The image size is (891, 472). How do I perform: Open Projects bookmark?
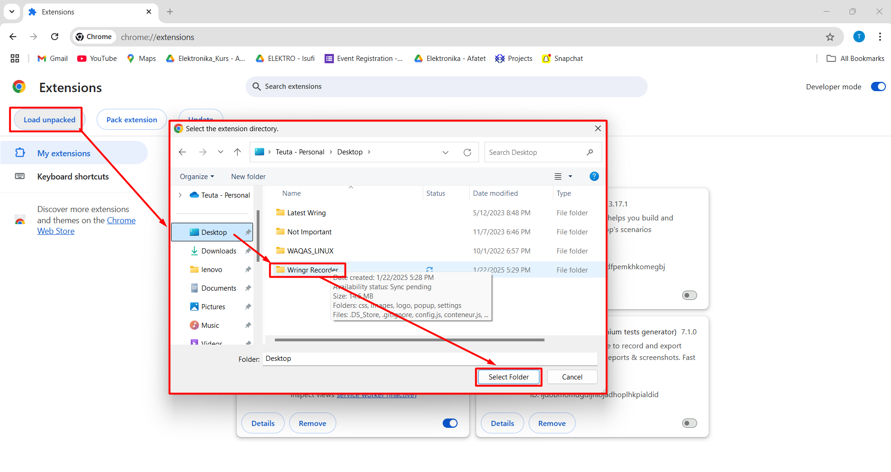click(514, 59)
